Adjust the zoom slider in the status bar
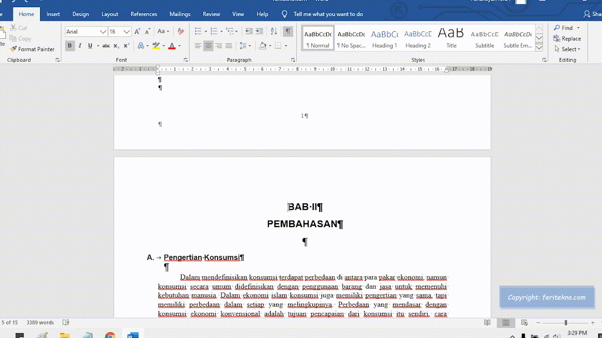602x338 pixels. [565, 323]
